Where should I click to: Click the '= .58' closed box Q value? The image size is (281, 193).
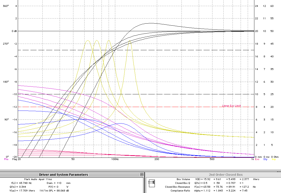(x=217, y=183)
